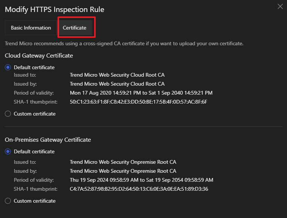Click the On-Premises certificate validity period dates
Viewport: 287px width, 218px height.
(x=141, y=180)
